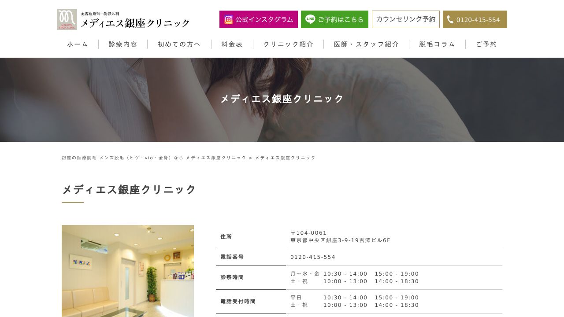Open the ホーム navigation menu item
This screenshot has height=317, width=564.
[x=77, y=44]
